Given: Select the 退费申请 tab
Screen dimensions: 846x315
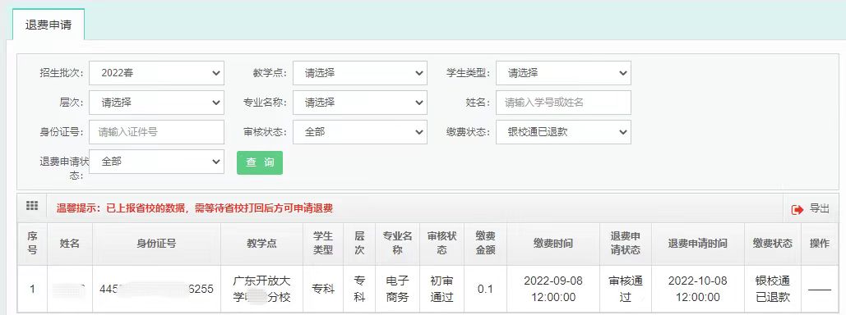Looking at the screenshot, I should point(48,25).
